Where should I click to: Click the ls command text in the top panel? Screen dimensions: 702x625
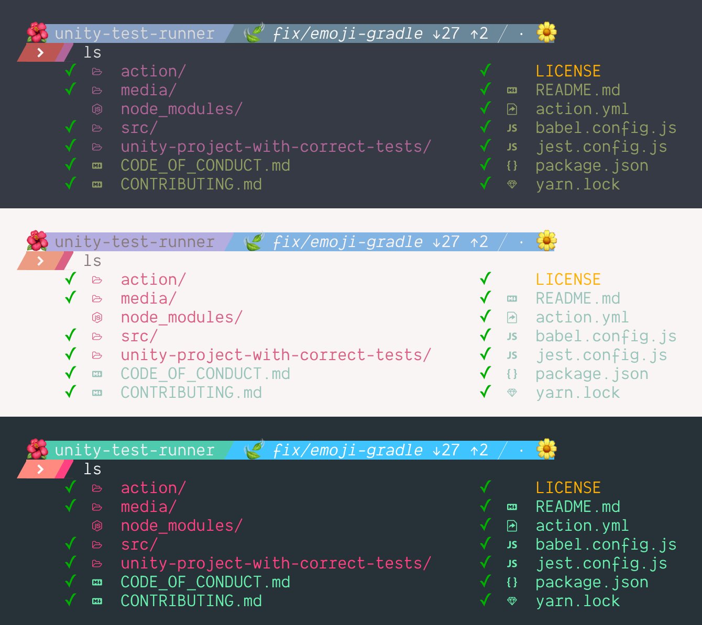coord(92,52)
